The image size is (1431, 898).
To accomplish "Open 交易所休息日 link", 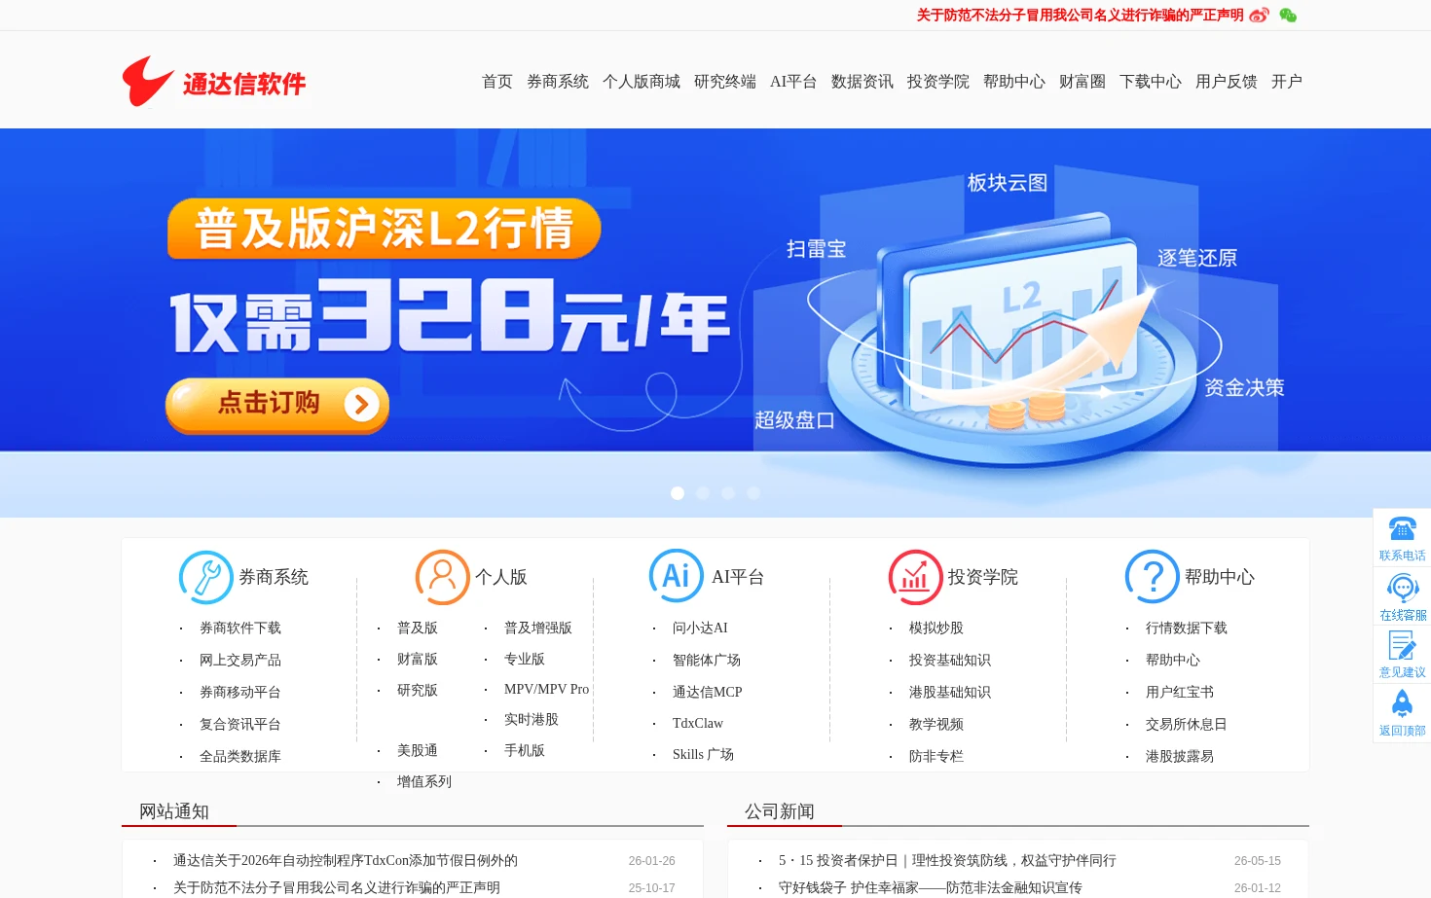I will (x=1187, y=725).
